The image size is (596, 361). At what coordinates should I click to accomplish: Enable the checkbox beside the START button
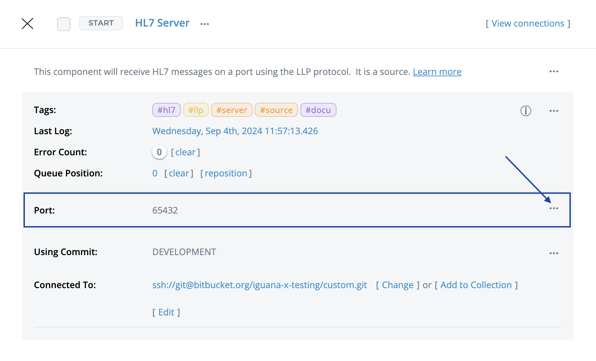[x=64, y=24]
